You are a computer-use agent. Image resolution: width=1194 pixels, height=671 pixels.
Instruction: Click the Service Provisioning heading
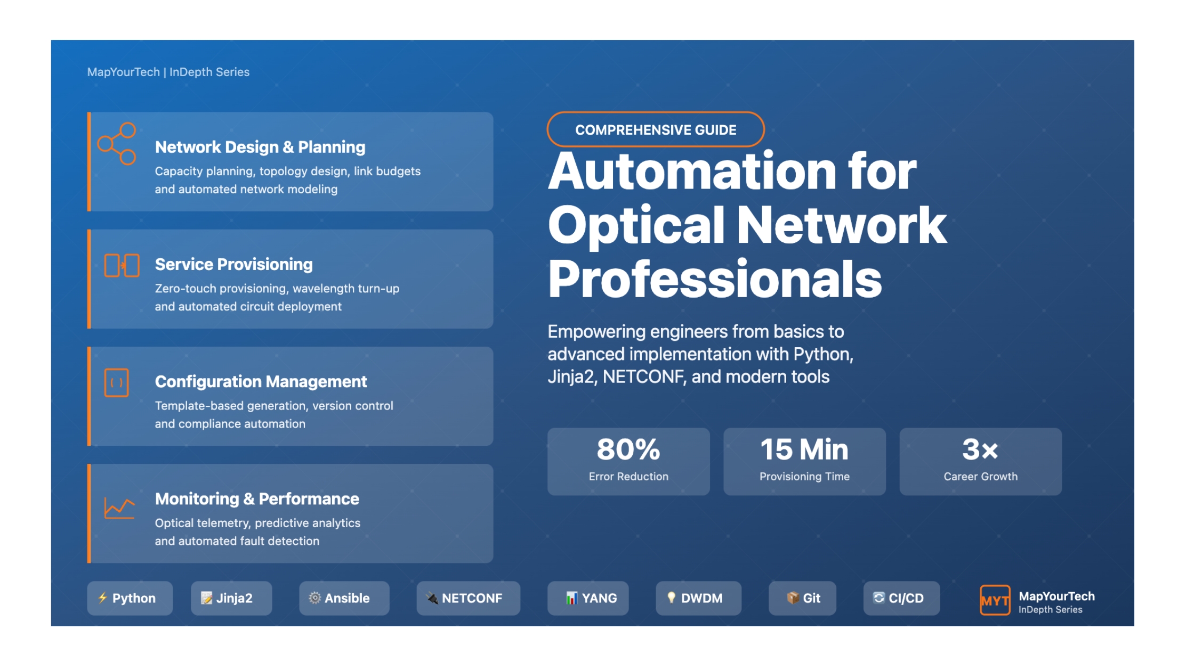point(233,264)
